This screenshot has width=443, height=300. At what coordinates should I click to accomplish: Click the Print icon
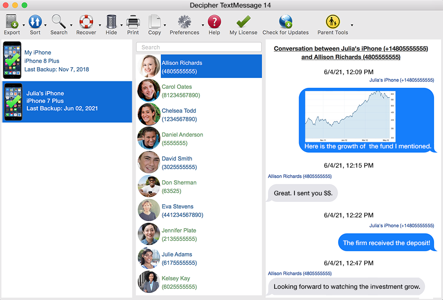[x=133, y=21]
